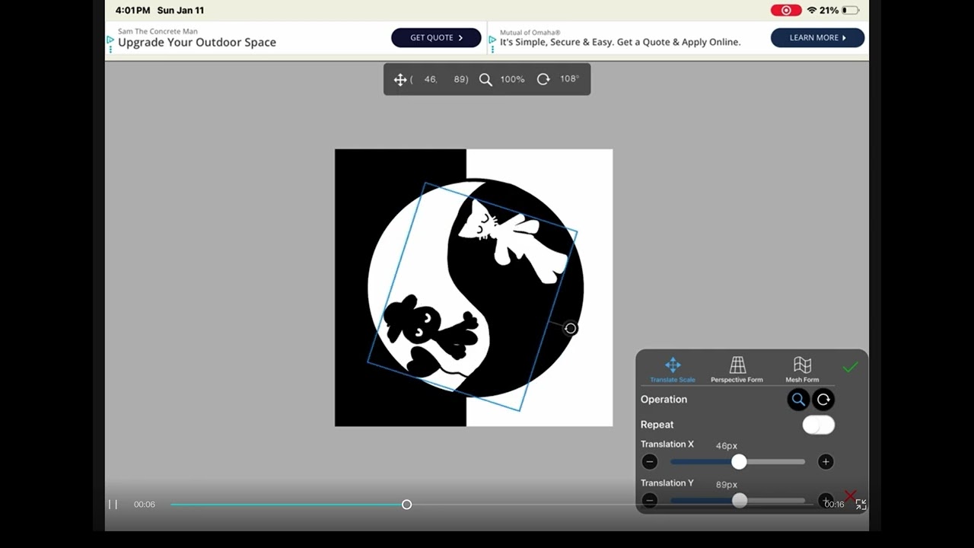This screenshot has height=548, width=974.
Task: Click the red screen recording indicator
Action: click(x=785, y=10)
